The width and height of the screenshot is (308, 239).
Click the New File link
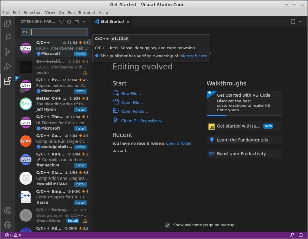coord(131,94)
